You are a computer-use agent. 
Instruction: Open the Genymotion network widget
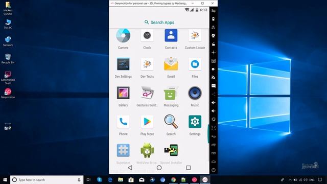click(x=214, y=77)
